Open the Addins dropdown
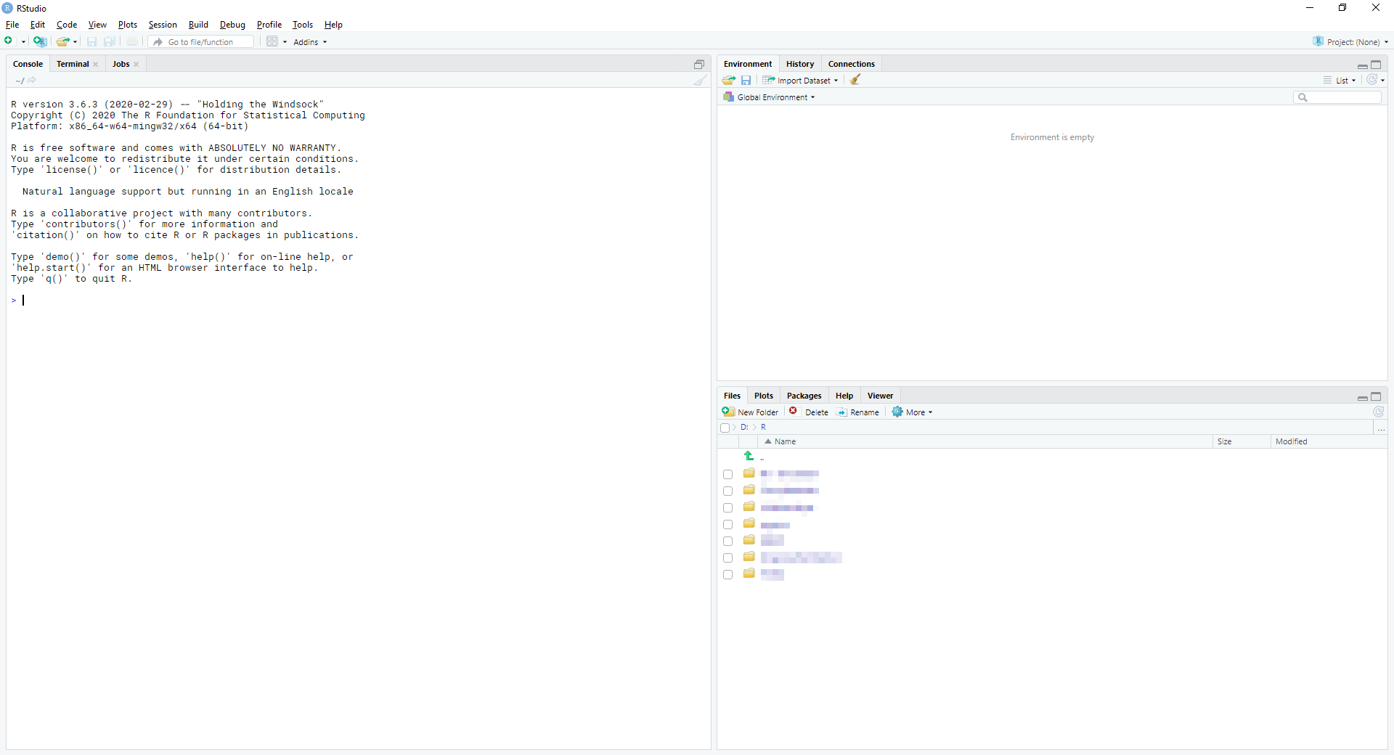1394x755 pixels. tap(310, 42)
